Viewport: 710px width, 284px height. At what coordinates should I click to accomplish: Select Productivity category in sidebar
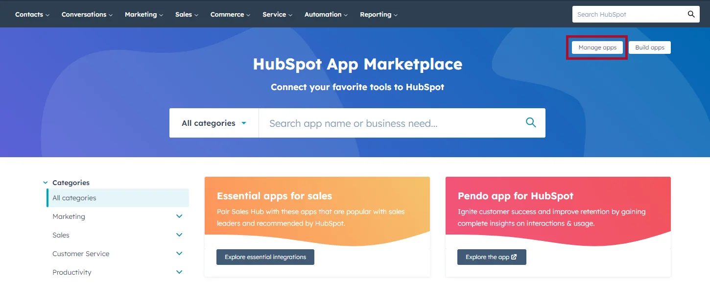[x=72, y=272]
